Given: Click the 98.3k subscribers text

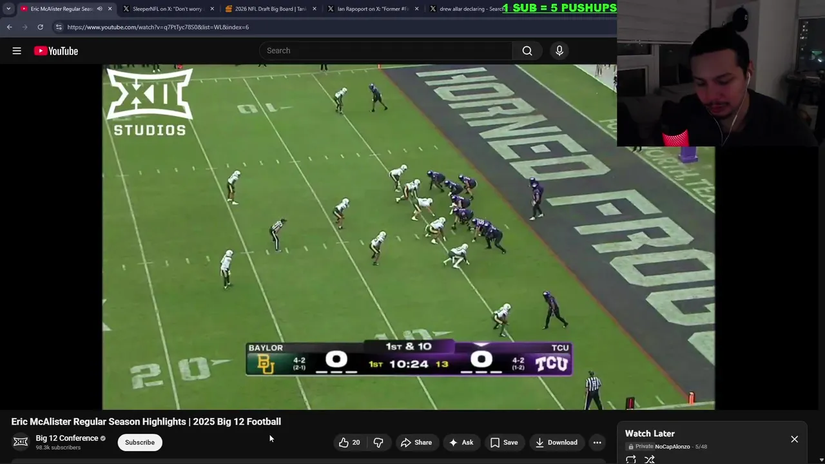Looking at the screenshot, I should [x=58, y=448].
